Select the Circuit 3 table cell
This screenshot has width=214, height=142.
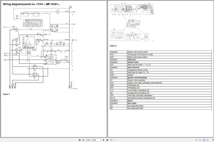pos(118,67)
